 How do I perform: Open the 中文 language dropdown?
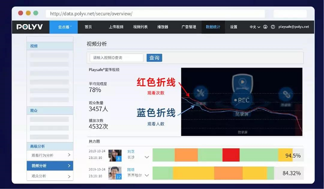255,27
